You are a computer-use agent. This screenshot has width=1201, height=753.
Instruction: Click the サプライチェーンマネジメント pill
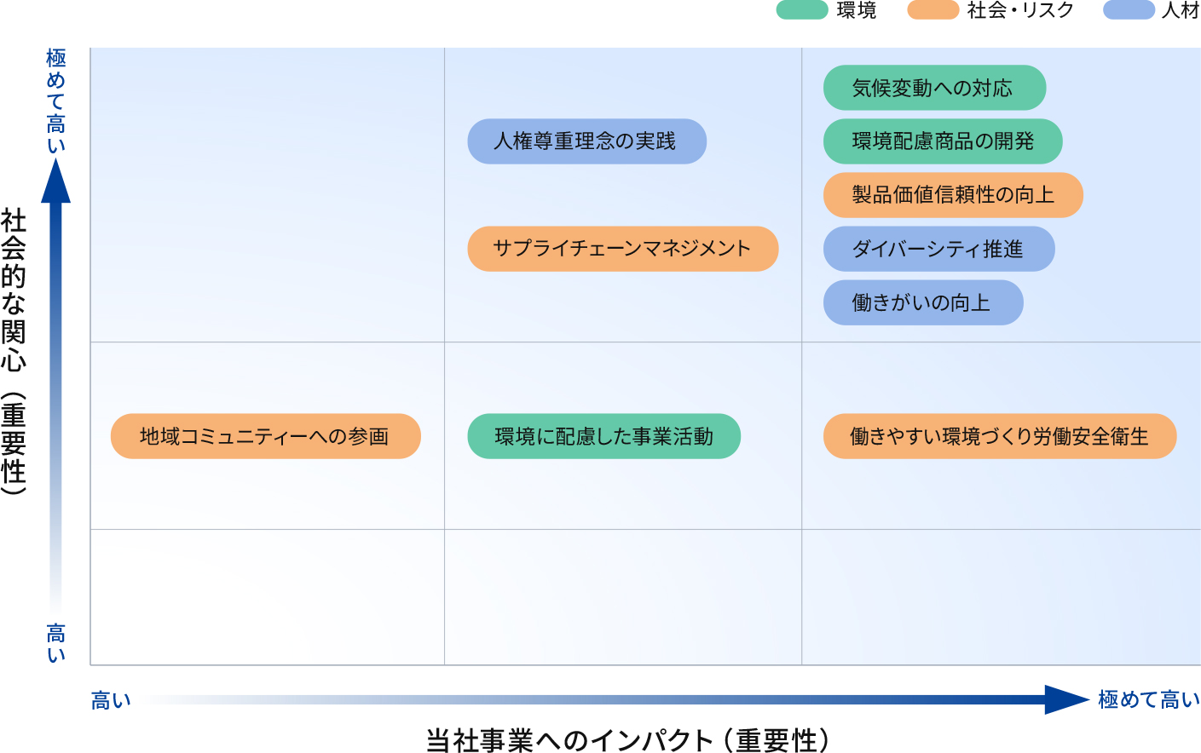click(x=622, y=249)
